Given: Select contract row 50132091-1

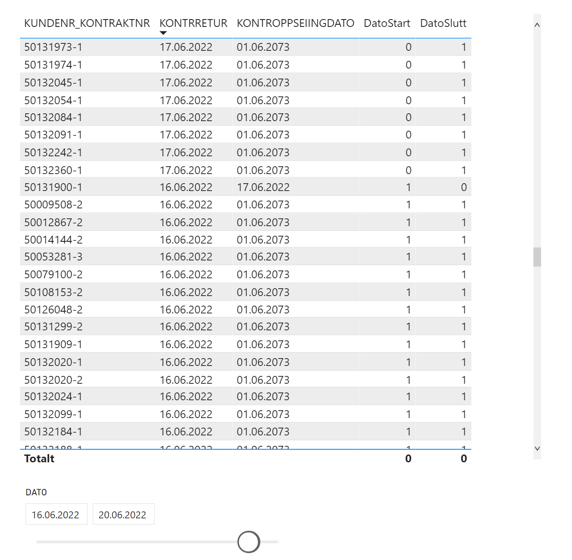Looking at the screenshot, I should (x=245, y=135).
